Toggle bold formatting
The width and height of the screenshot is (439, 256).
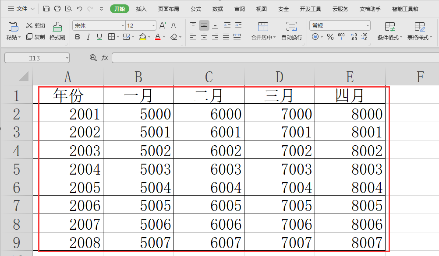coord(78,37)
